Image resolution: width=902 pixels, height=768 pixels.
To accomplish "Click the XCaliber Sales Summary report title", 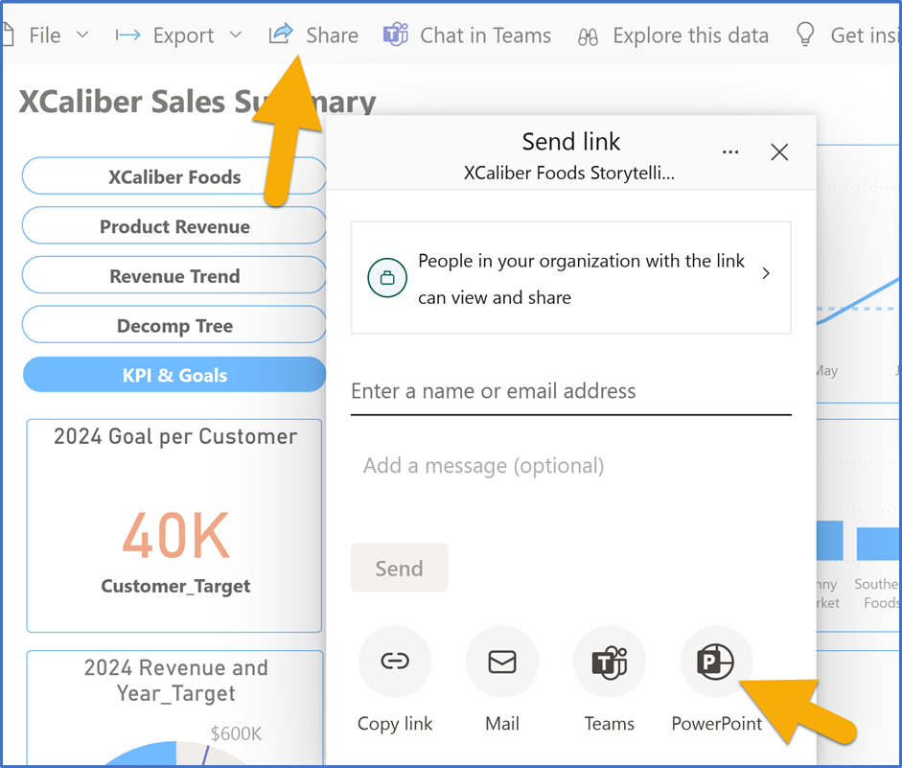I will point(197,102).
